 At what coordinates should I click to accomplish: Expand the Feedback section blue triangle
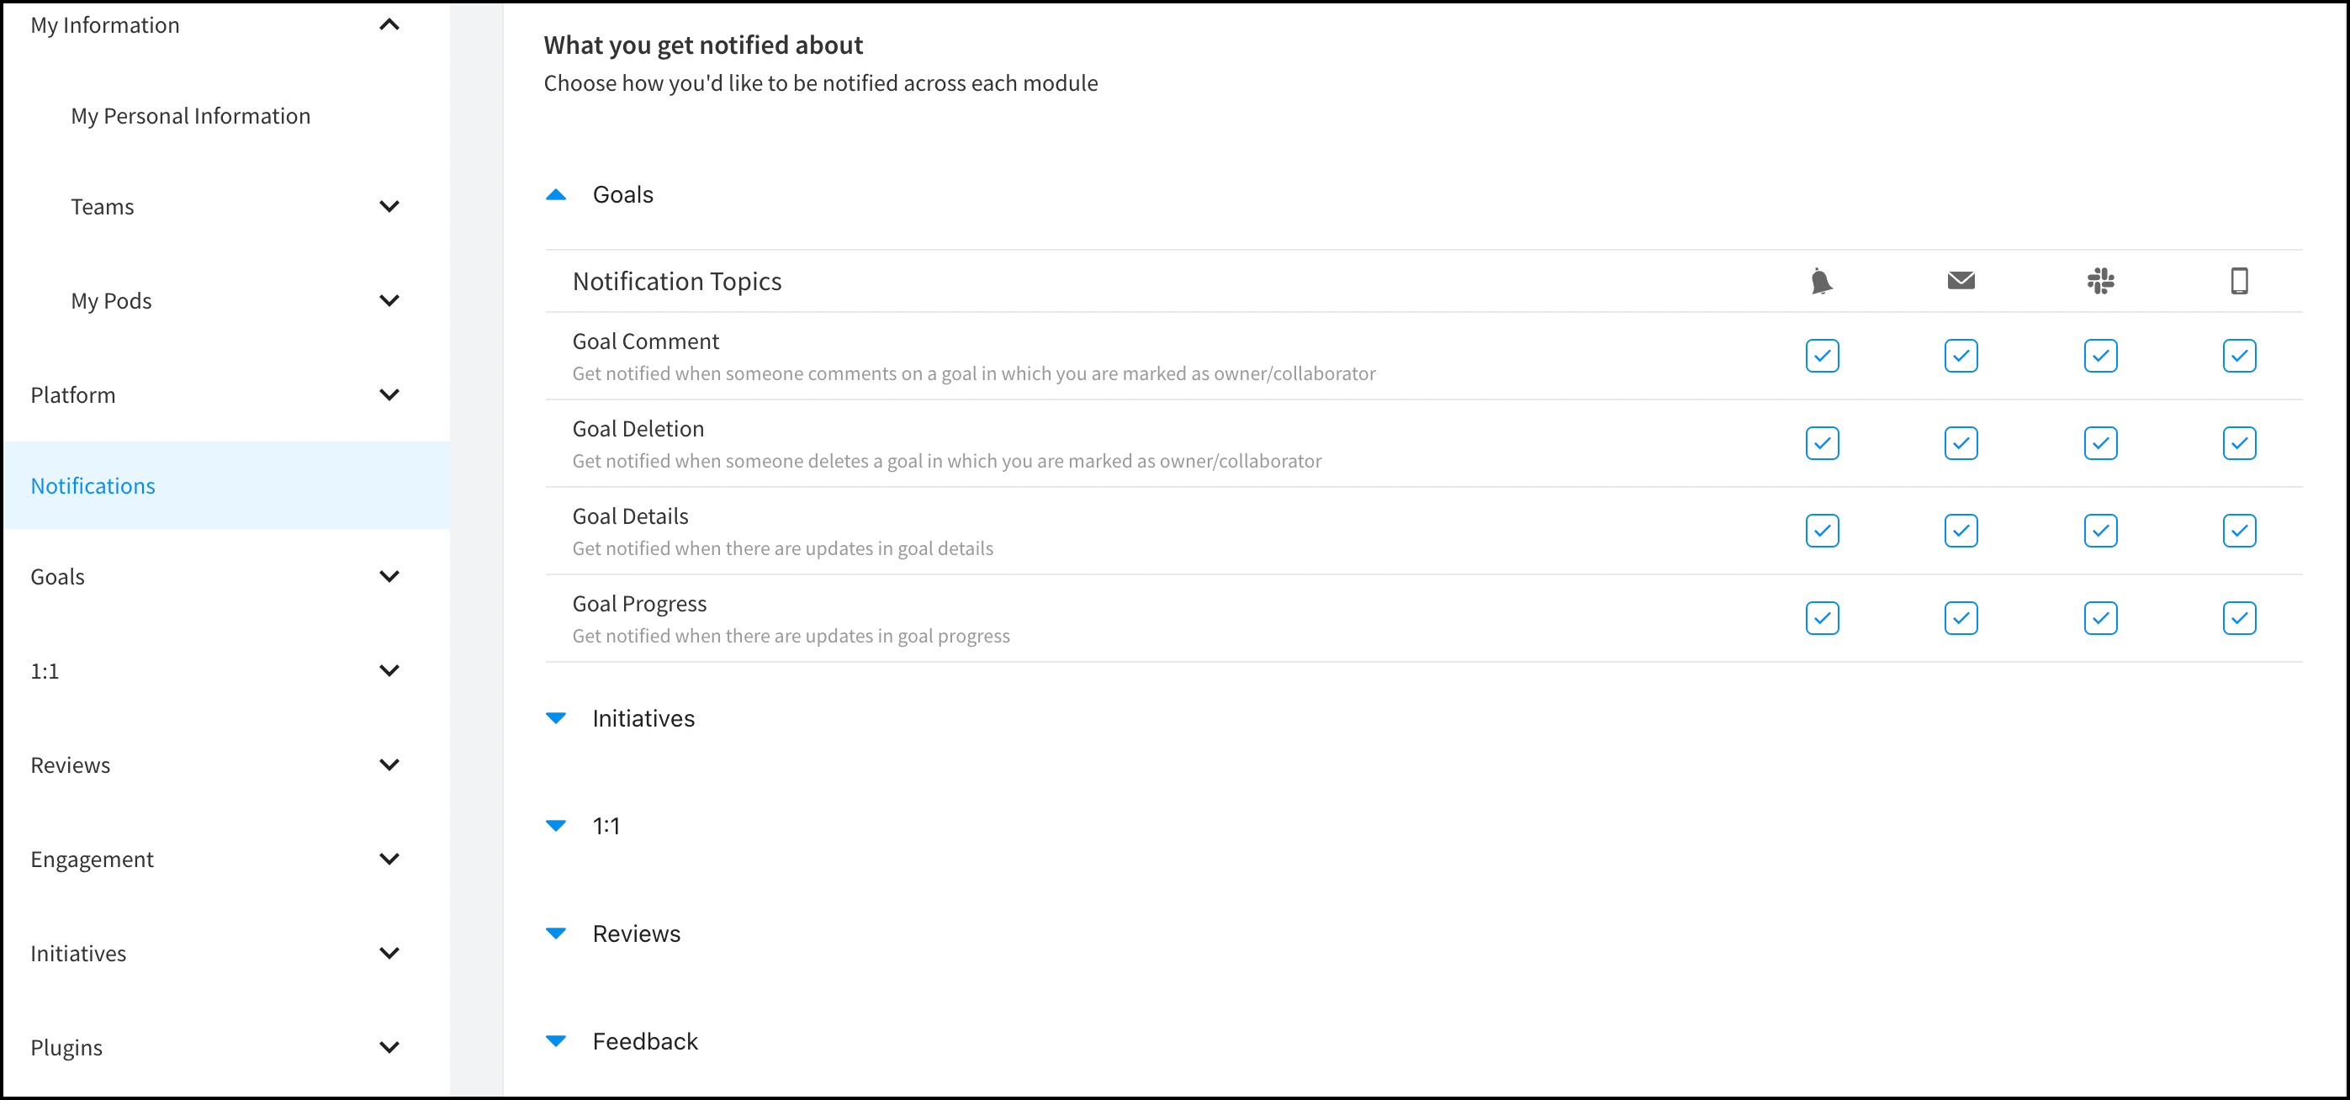click(x=556, y=1041)
